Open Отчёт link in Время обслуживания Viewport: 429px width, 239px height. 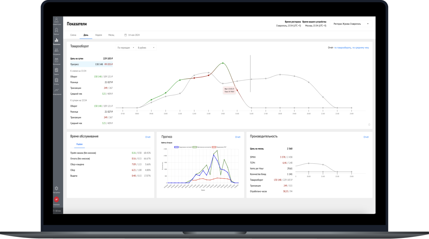[x=148, y=137]
